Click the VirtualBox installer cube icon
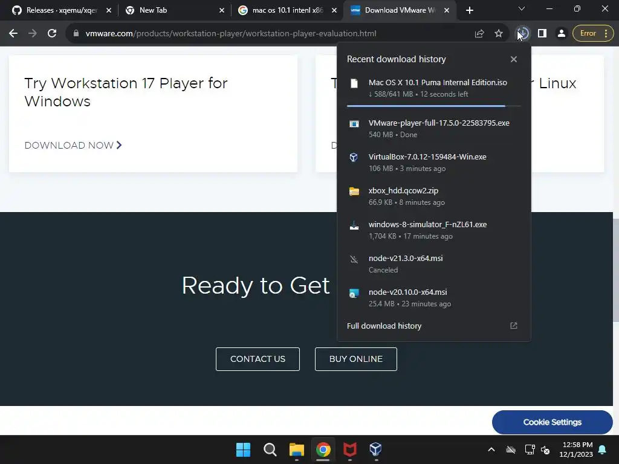 click(354, 158)
